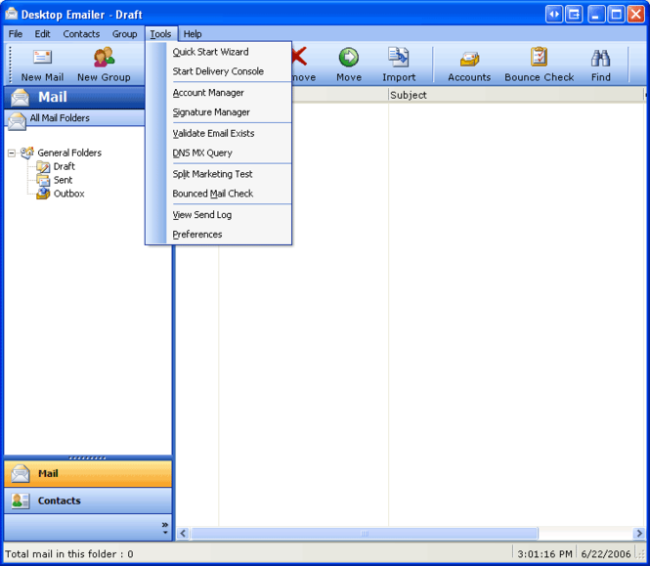This screenshot has width=650, height=566.
Task: Click the status bar date 6/22/2006
Action: tap(606, 554)
